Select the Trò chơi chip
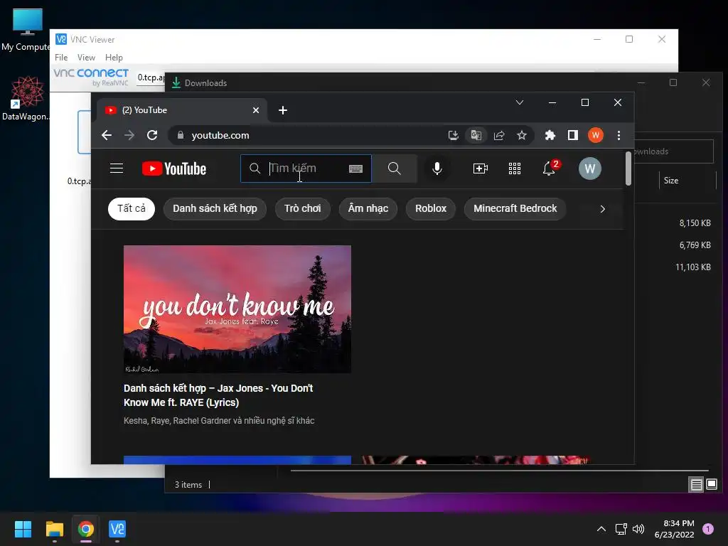This screenshot has height=546, width=728. tap(303, 208)
